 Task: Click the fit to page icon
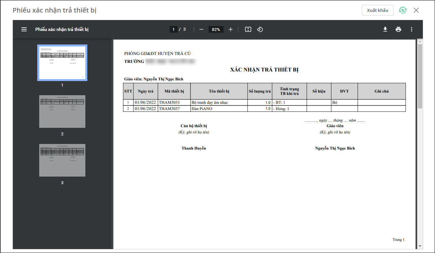[248, 29]
